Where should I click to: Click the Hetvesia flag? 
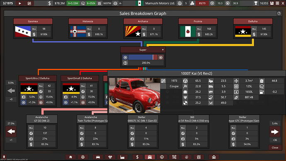(78, 32)
